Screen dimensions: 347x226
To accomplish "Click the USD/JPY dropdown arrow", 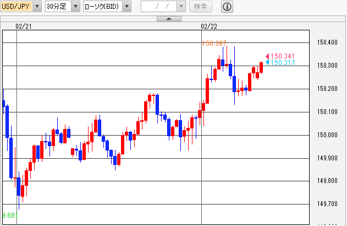I will 37,7.
